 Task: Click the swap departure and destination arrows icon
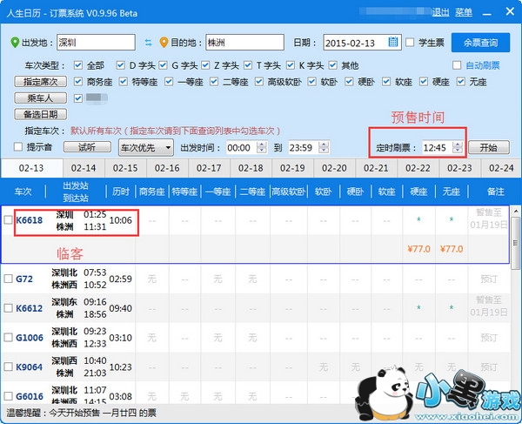tap(148, 43)
